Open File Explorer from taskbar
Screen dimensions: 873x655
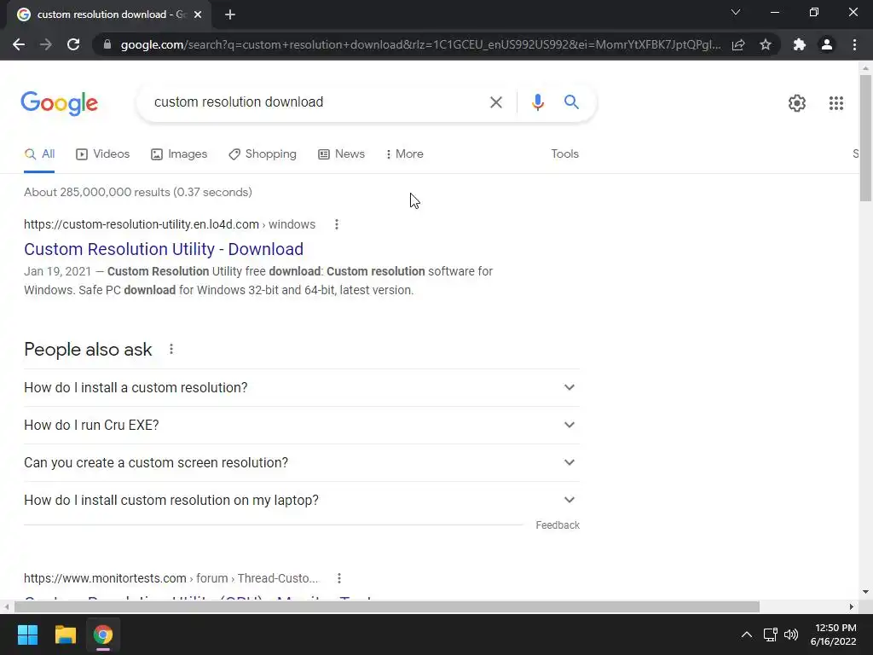point(65,635)
